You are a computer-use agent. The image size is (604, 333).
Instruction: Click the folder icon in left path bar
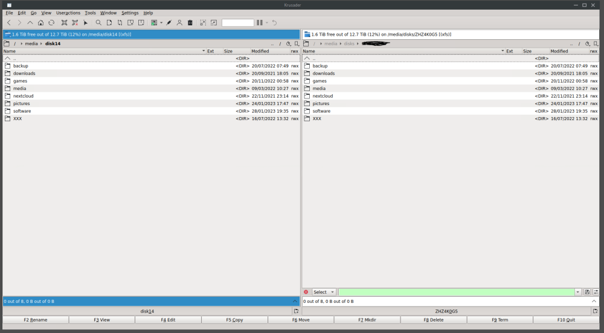pos(7,43)
